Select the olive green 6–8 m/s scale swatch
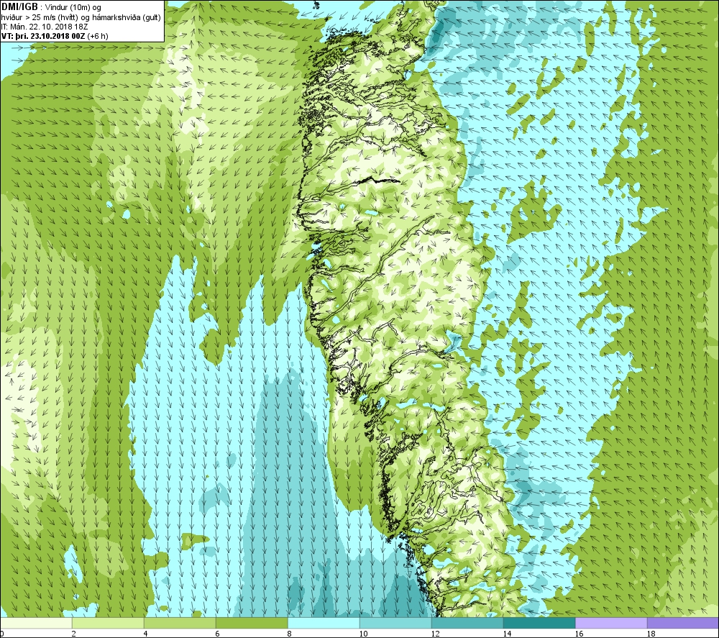The width and height of the screenshot is (719, 638). [x=252, y=623]
